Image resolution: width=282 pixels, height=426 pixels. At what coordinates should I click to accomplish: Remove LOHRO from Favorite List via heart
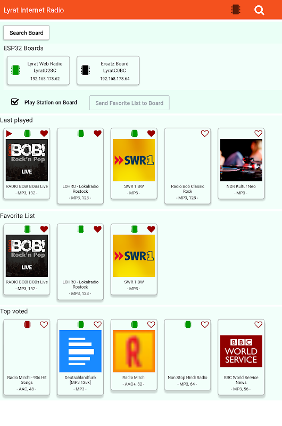(98, 229)
